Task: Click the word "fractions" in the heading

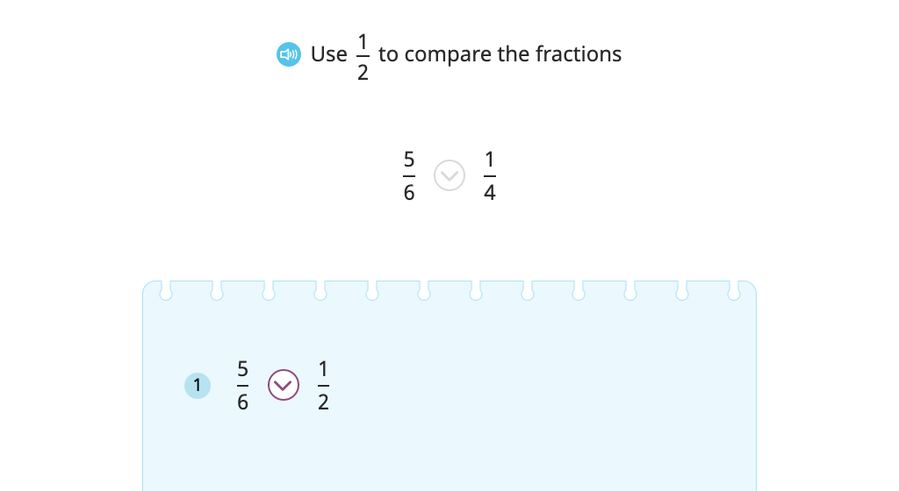Action: [579, 53]
